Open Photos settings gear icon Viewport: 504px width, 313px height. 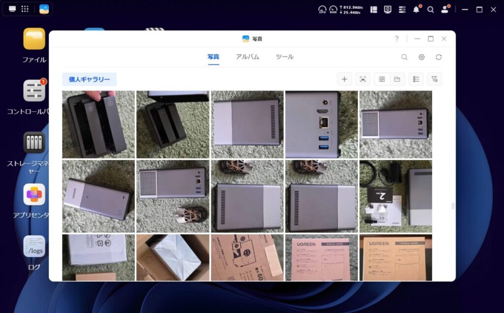421,57
